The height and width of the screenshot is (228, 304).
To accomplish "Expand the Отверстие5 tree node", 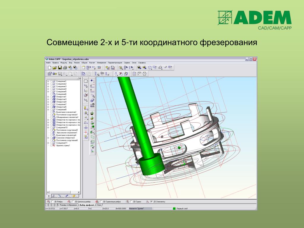I will click(x=48, y=107).
